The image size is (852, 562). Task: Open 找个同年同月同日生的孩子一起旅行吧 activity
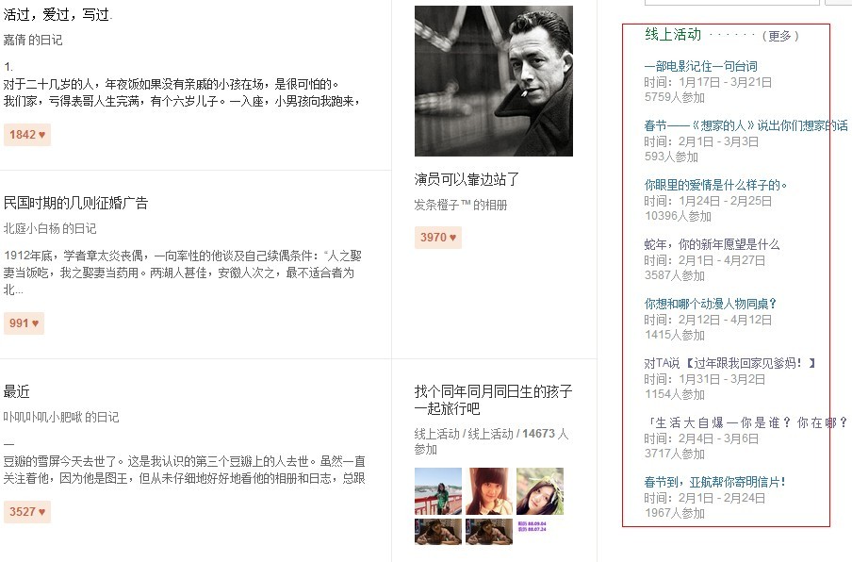coord(493,400)
